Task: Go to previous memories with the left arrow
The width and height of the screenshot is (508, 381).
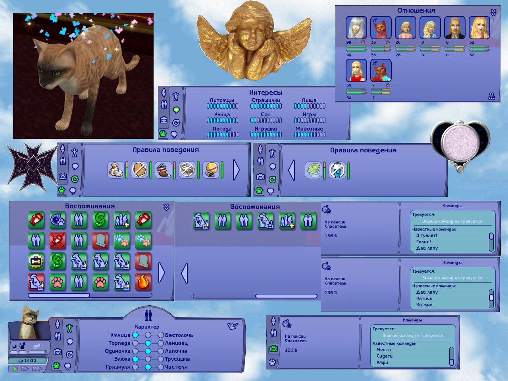Action: pyautogui.click(x=184, y=273)
